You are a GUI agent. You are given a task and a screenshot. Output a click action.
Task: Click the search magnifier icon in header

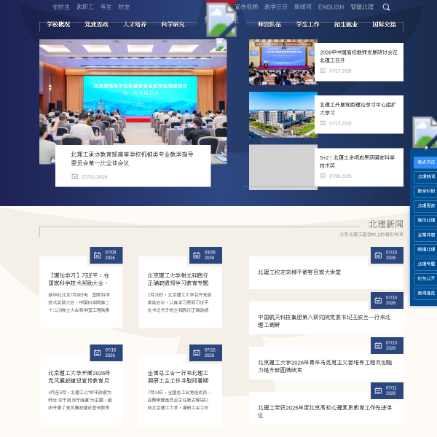pos(386,7)
